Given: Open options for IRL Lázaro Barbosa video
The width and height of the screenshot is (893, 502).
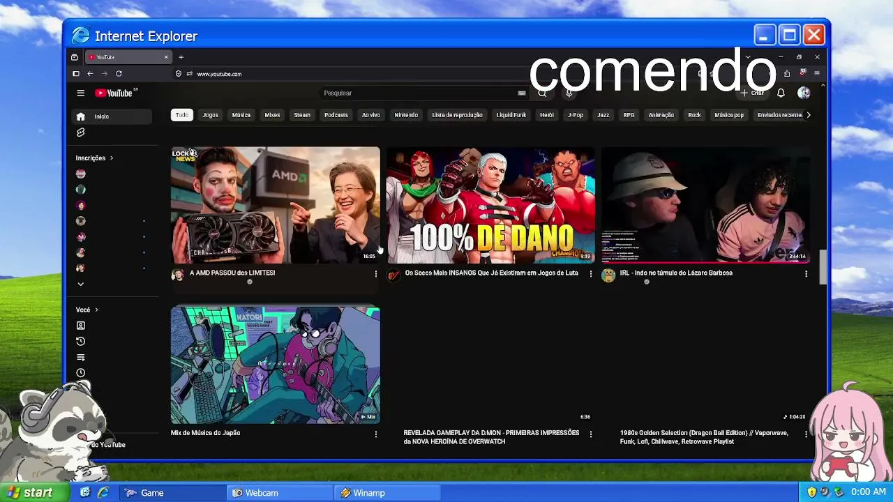Looking at the screenshot, I should pos(806,274).
